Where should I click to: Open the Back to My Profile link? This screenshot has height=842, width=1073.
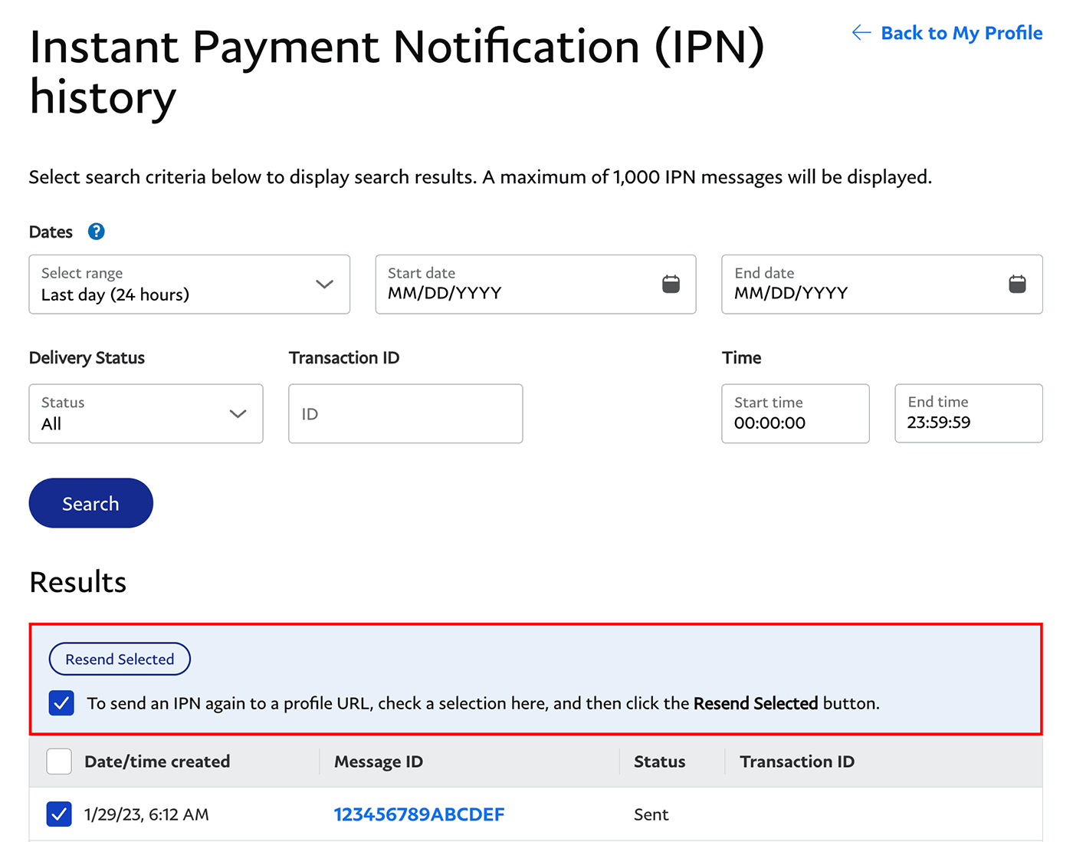coord(962,32)
